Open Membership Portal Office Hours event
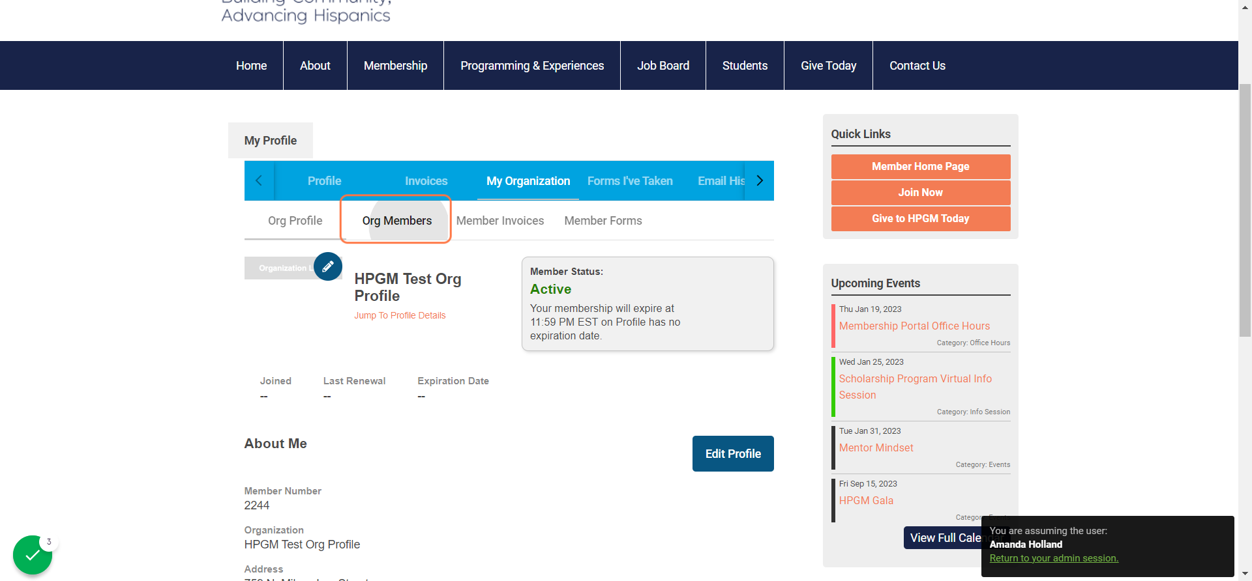The image size is (1252, 581). (914, 326)
